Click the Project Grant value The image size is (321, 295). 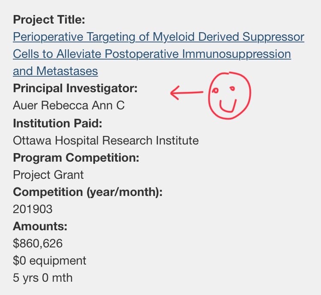click(x=48, y=175)
